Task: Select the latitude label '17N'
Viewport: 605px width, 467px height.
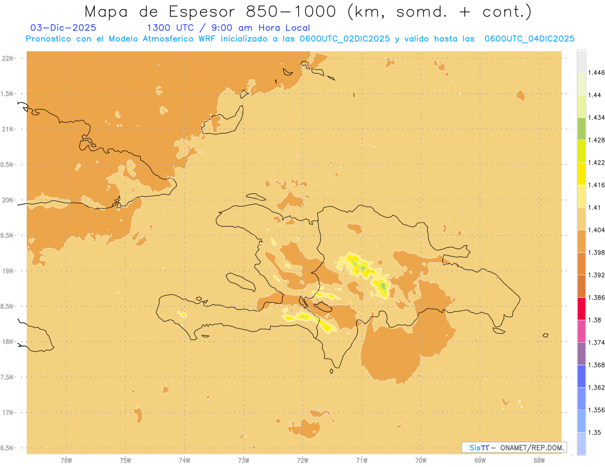Action: click(8, 413)
